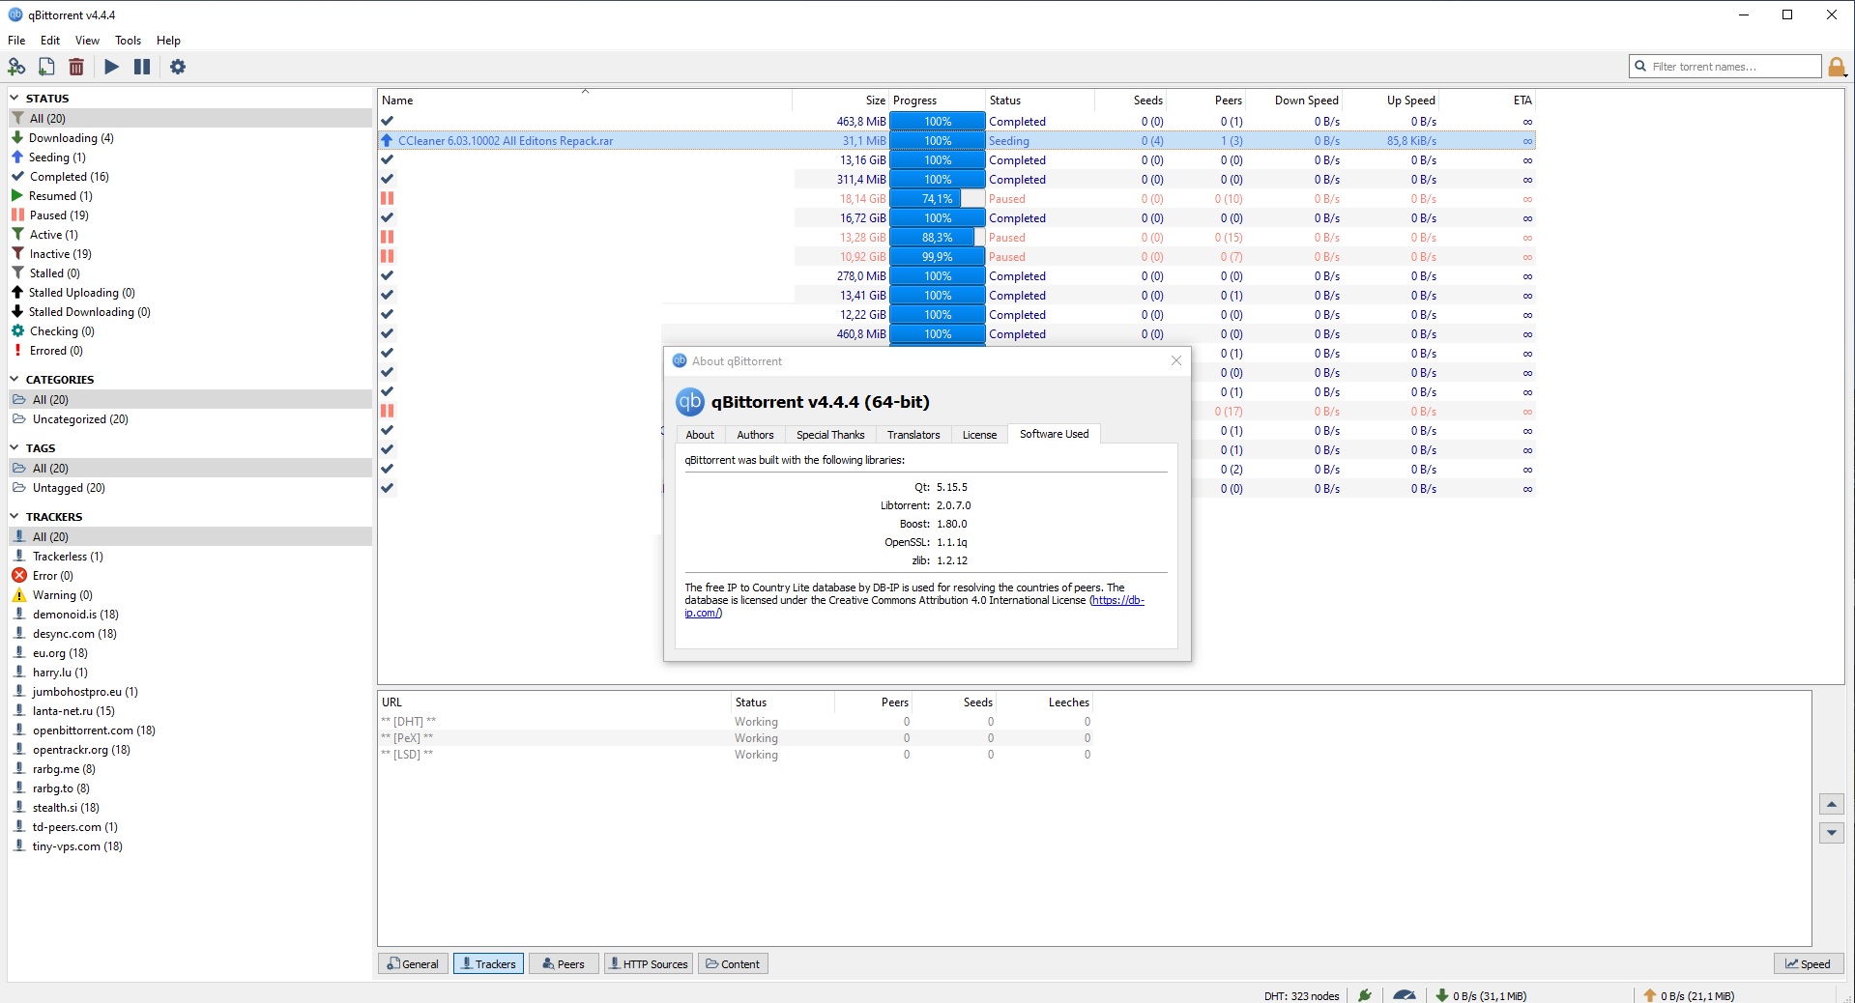Click the Downloading status filter icon

17,137
